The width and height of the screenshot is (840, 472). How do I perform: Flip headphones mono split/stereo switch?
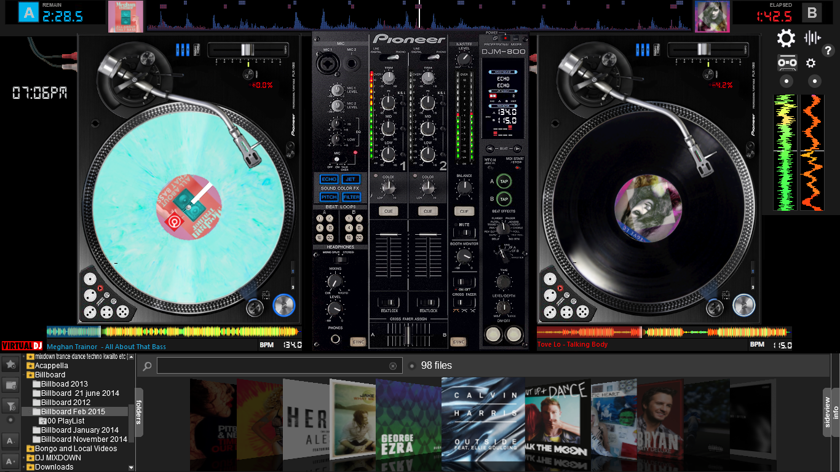340,259
